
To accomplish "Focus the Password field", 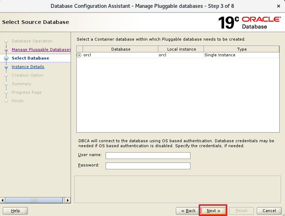I will (x=148, y=166).
